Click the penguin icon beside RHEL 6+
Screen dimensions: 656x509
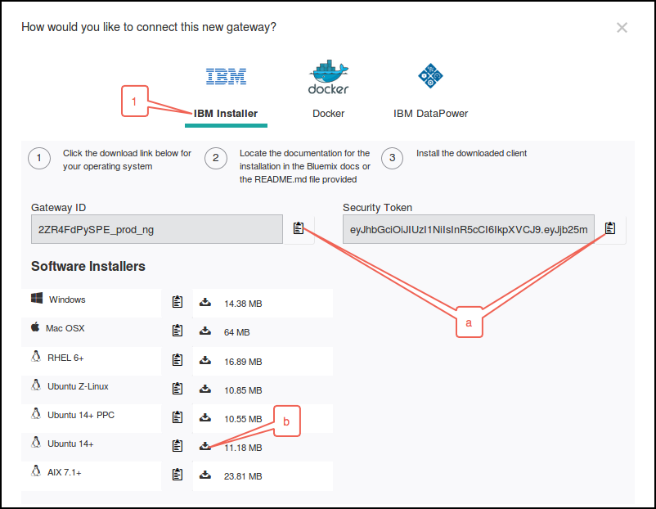click(x=36, y=356)
